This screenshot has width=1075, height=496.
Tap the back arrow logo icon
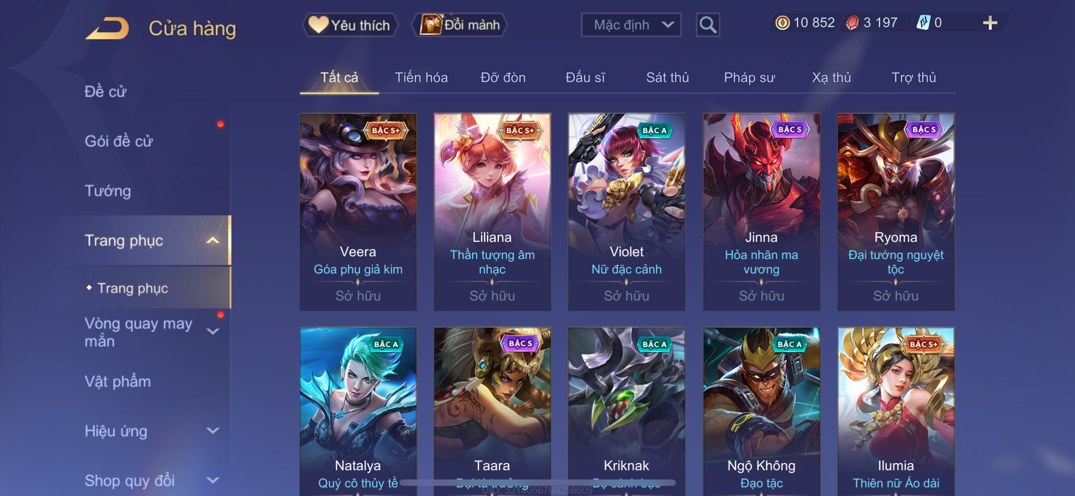[107, 28]
